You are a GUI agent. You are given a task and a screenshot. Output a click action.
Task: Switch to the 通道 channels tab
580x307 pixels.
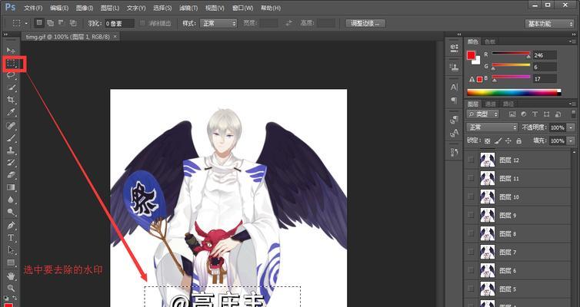(x=491, y=104)
